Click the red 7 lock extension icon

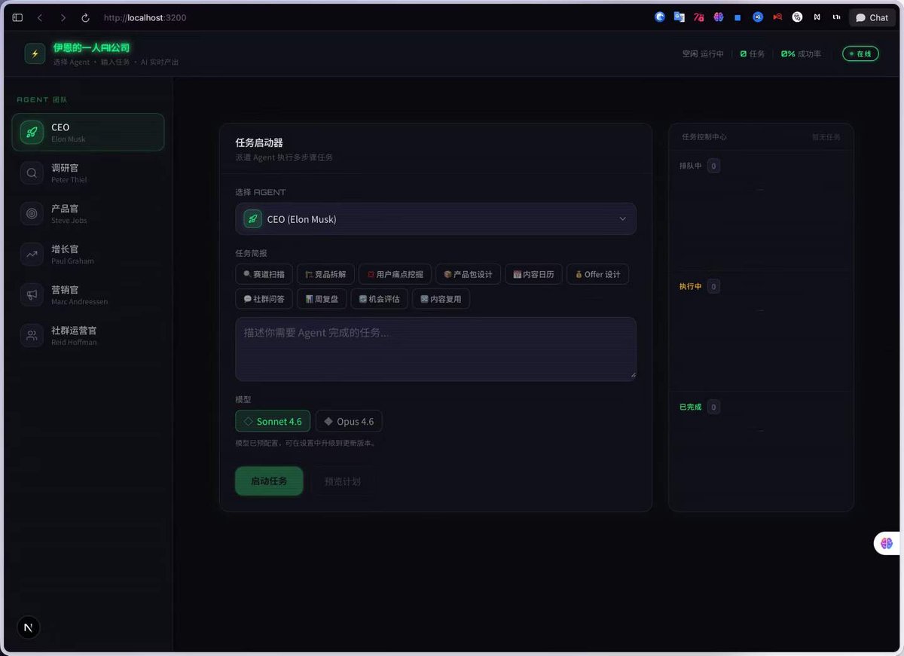699,17
